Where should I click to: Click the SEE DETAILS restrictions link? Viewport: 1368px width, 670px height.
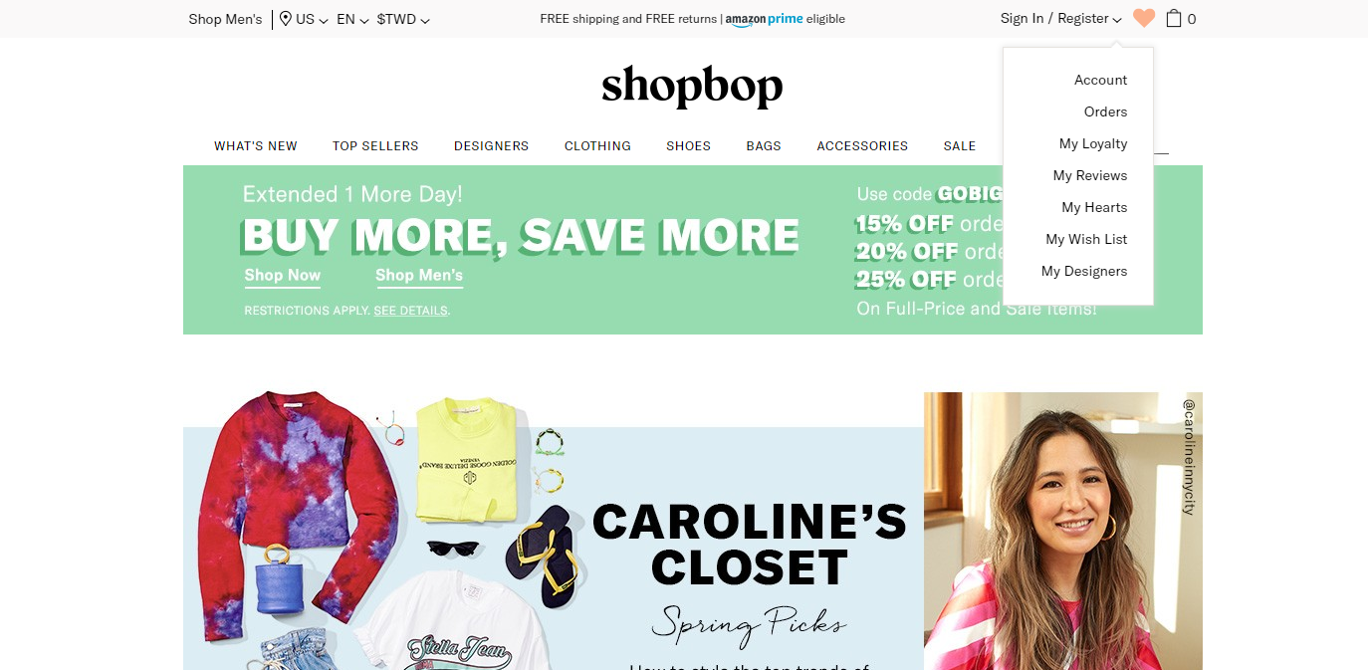tap(410, 311)
